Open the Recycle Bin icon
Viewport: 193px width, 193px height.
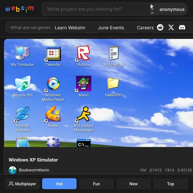click(23, 83)
